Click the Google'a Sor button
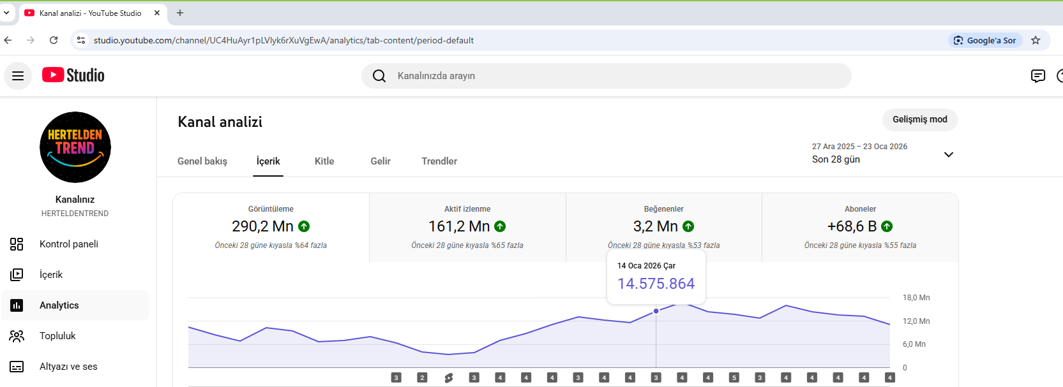The height and width of the screenshot is (387, 1063). (985, 40)
